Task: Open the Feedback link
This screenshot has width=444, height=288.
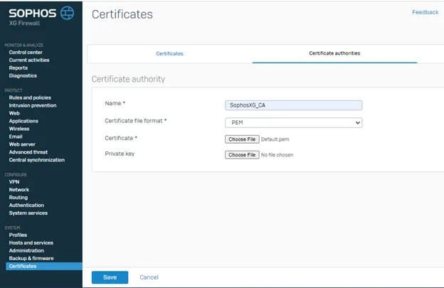Action: click(x=425, y=12)
